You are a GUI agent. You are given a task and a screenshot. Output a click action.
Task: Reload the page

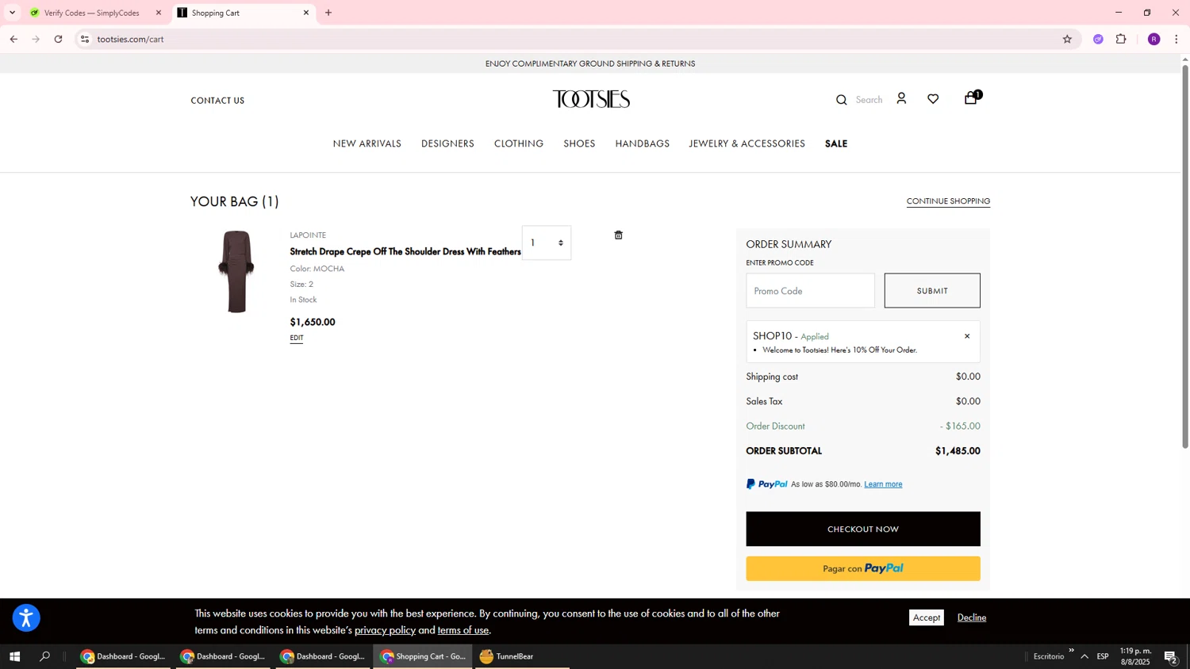pyautogui.click(x=58, y=39)
